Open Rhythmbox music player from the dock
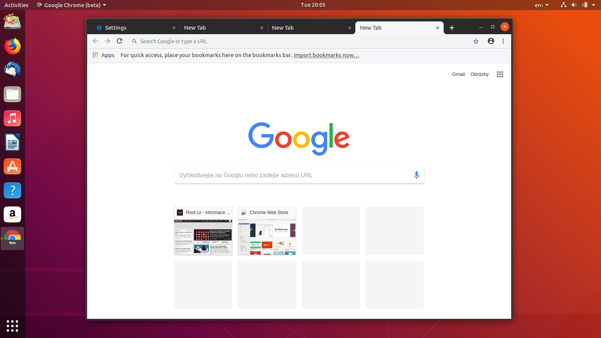The image size is (601, 338). tap(12, 118)
